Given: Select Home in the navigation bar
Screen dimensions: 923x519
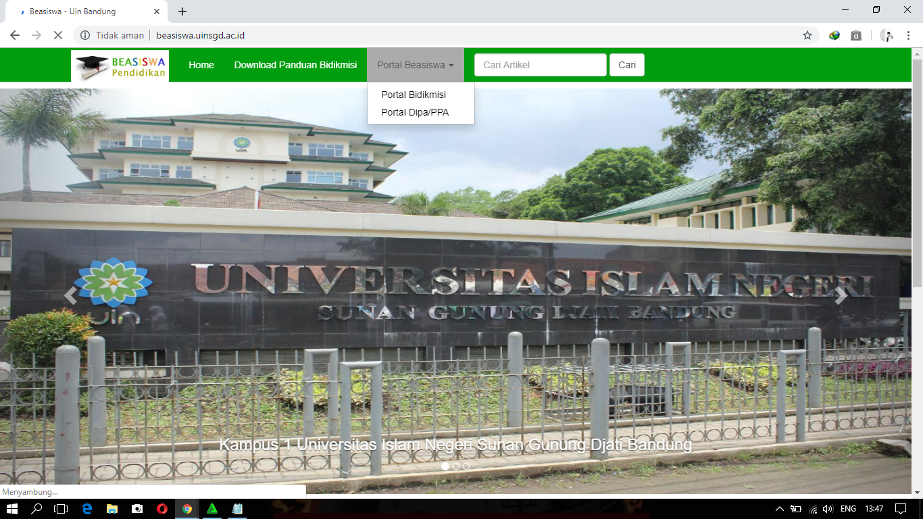Looking at the screenshot, I should [201, 65].
